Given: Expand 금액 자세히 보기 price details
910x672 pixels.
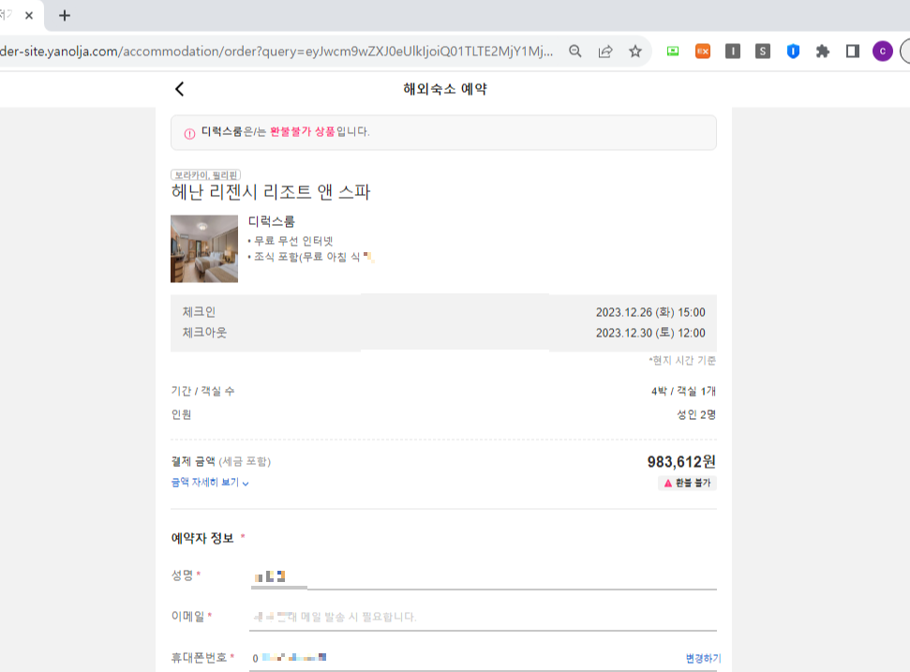Looking at the screenshot, I should (210, 483).
